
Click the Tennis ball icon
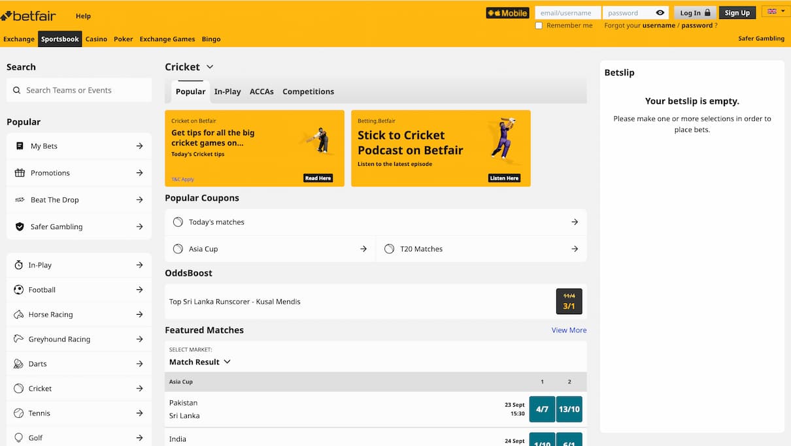click(x=19, y=413)
